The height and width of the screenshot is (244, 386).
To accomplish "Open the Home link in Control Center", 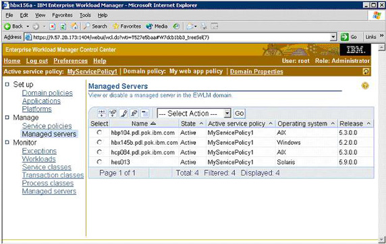I will pyautogui.click(x=12, y=61).
